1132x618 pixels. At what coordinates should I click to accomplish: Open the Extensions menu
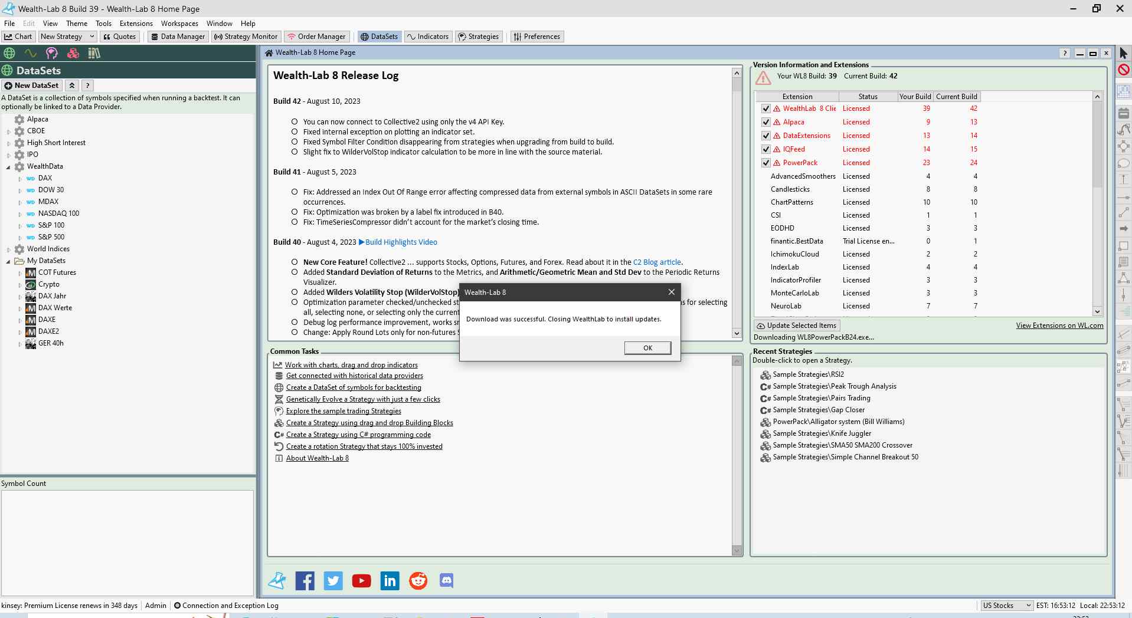click(136, 24)
